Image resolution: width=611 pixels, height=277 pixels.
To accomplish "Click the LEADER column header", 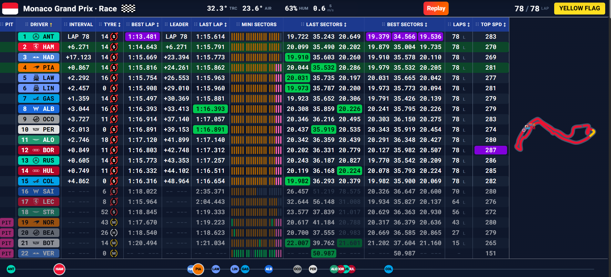I will [x=177, y=25].
